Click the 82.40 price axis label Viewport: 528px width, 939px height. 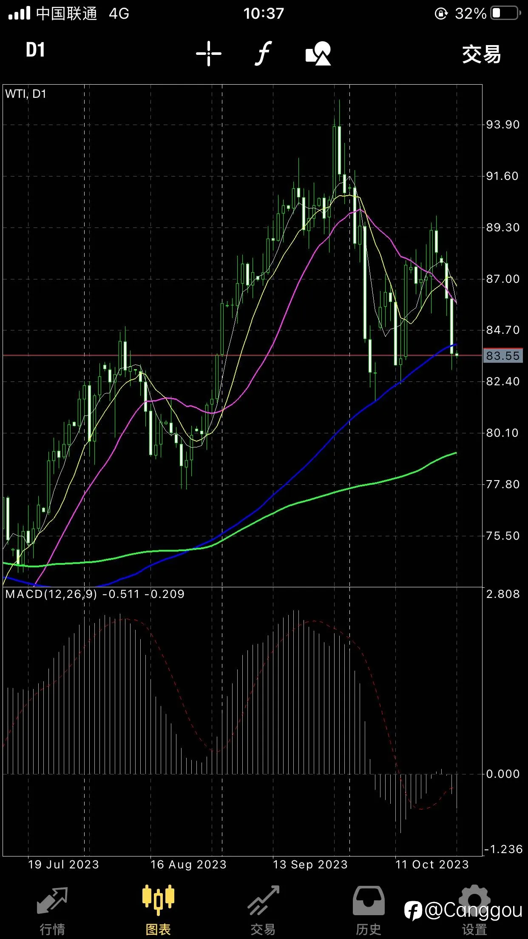tap(503, 381)
